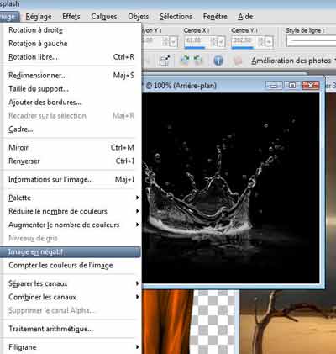Open the Centre X dropdown arrow
The width and height of the screenshot is (336, 354).
221,42
